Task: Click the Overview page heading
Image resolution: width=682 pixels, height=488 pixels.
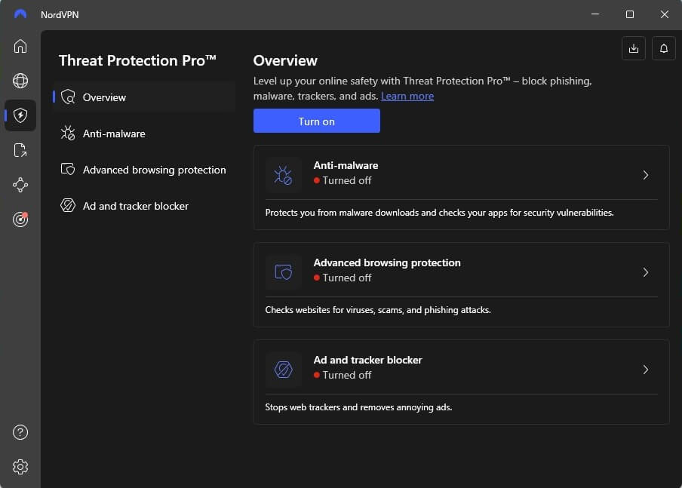Action: click(285, 60)
